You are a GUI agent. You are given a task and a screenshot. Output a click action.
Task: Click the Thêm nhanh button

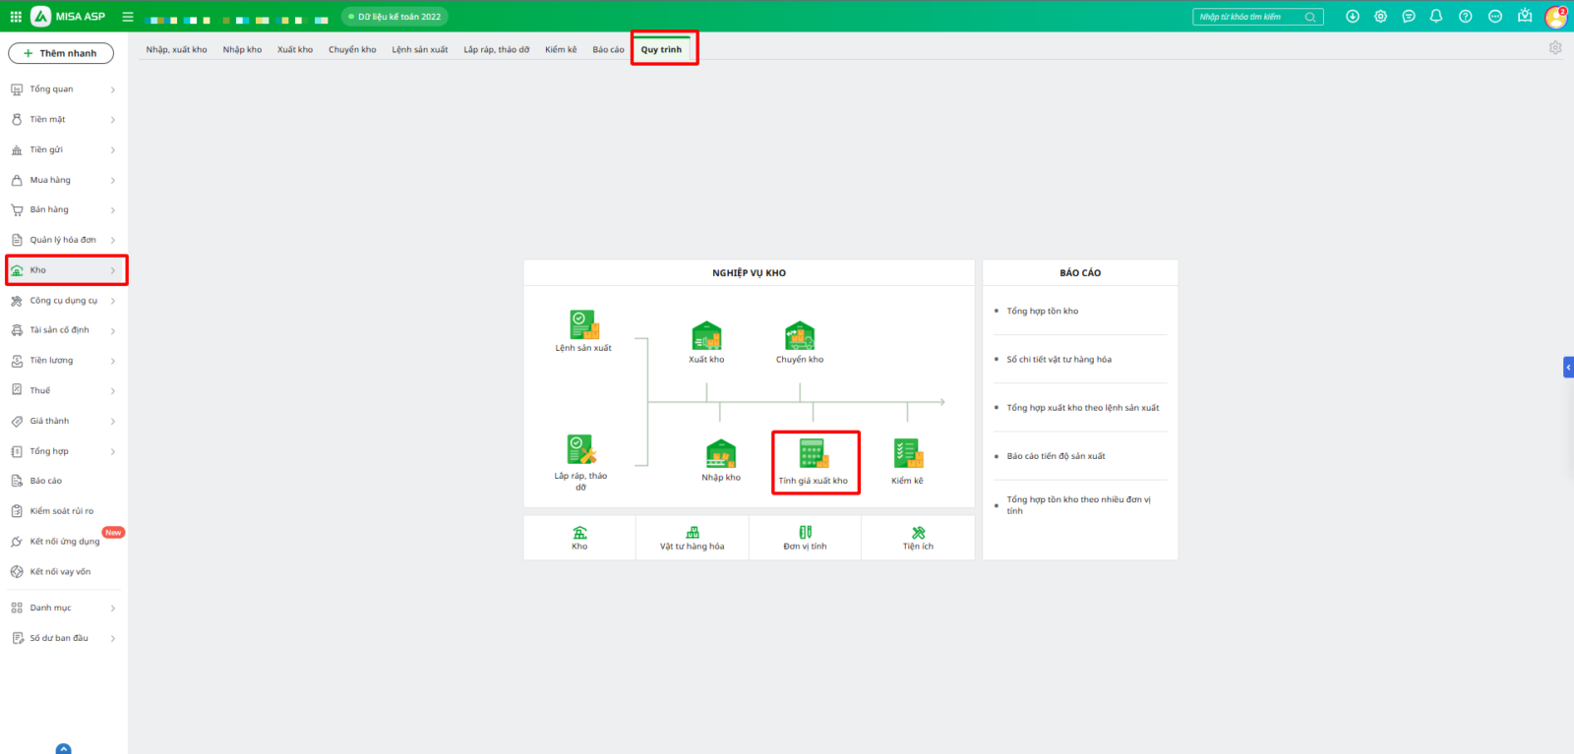coord(61,53)
